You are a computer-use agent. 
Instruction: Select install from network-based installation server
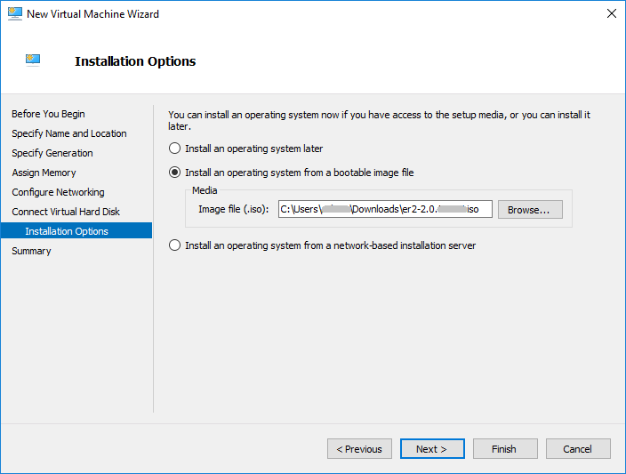[x=175, y=245]
